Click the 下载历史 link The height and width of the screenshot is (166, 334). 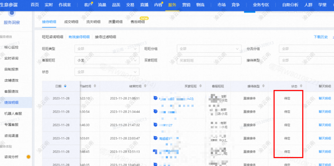point(321,37)
